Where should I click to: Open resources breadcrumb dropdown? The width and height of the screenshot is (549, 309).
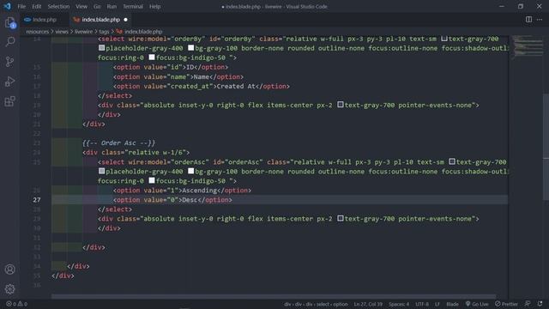point(38,32)
